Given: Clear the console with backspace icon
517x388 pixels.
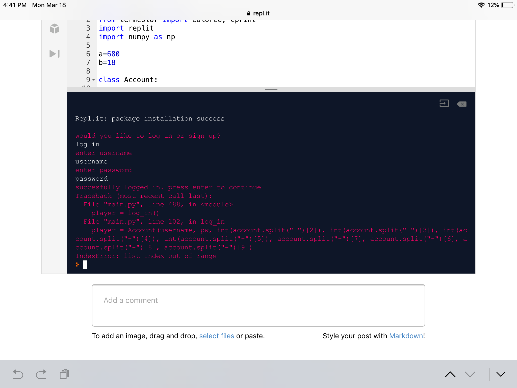Looking at the screenshot, I should coord(462,104).
